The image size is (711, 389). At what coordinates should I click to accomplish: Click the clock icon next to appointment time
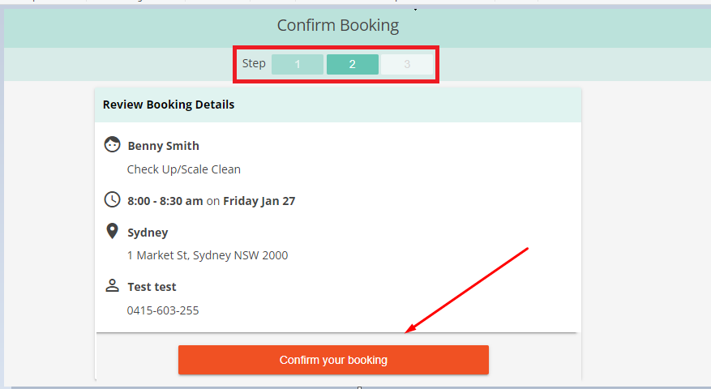pos(112,199)
